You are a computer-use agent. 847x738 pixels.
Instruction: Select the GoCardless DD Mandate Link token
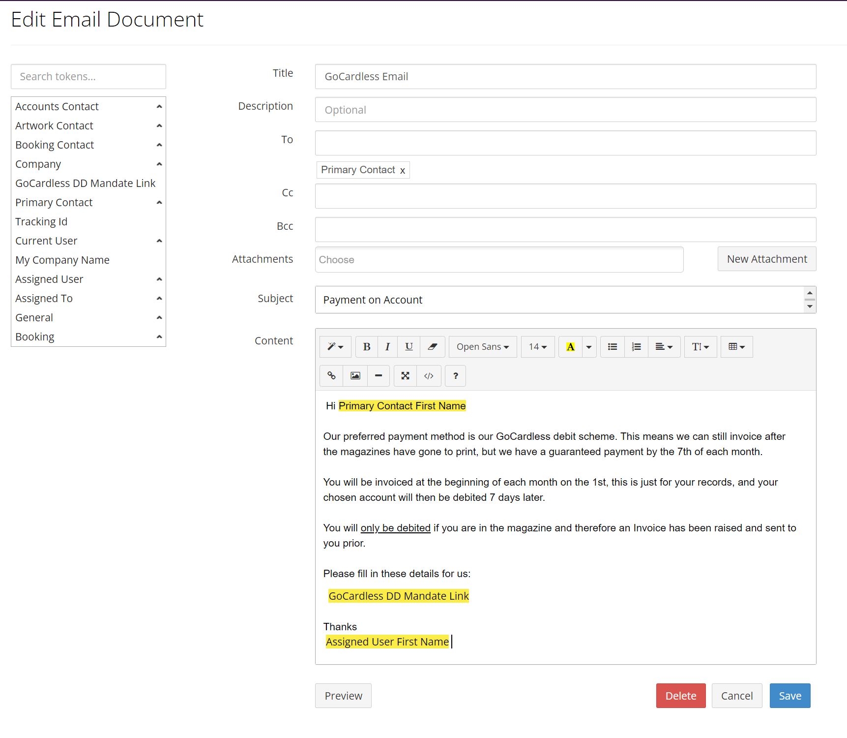pos(85,183)
